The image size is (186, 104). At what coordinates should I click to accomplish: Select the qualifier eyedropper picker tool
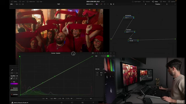pos(12,70)
